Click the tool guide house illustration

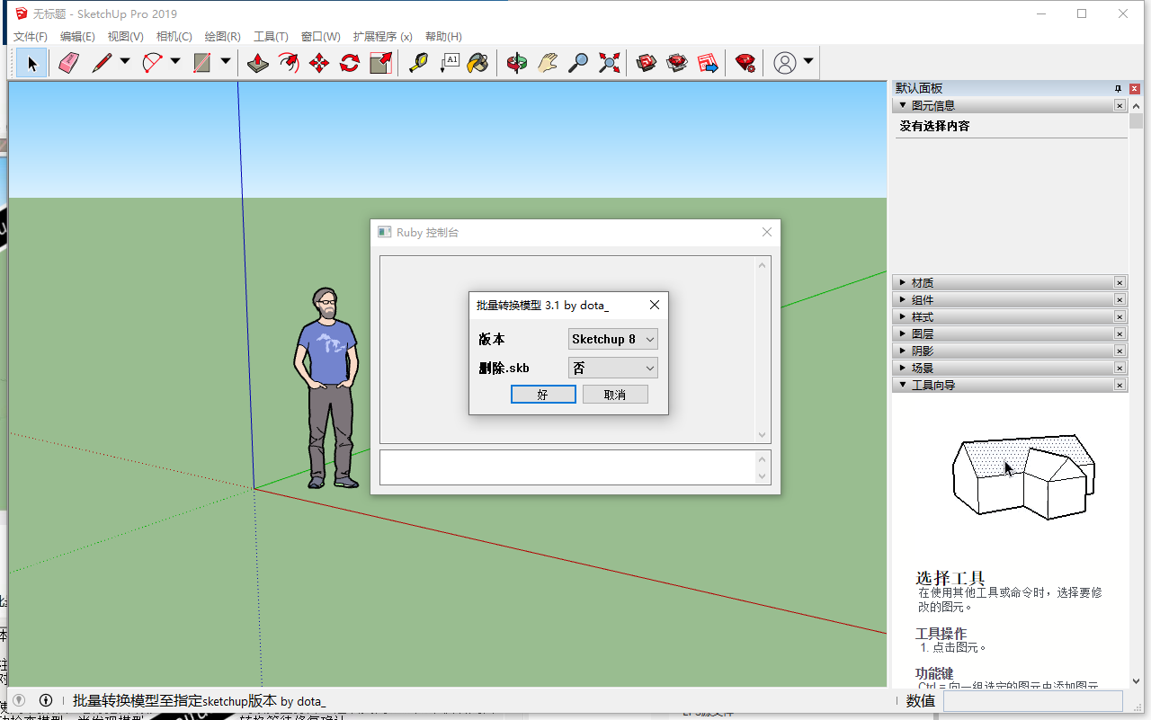coord(1023,476)
